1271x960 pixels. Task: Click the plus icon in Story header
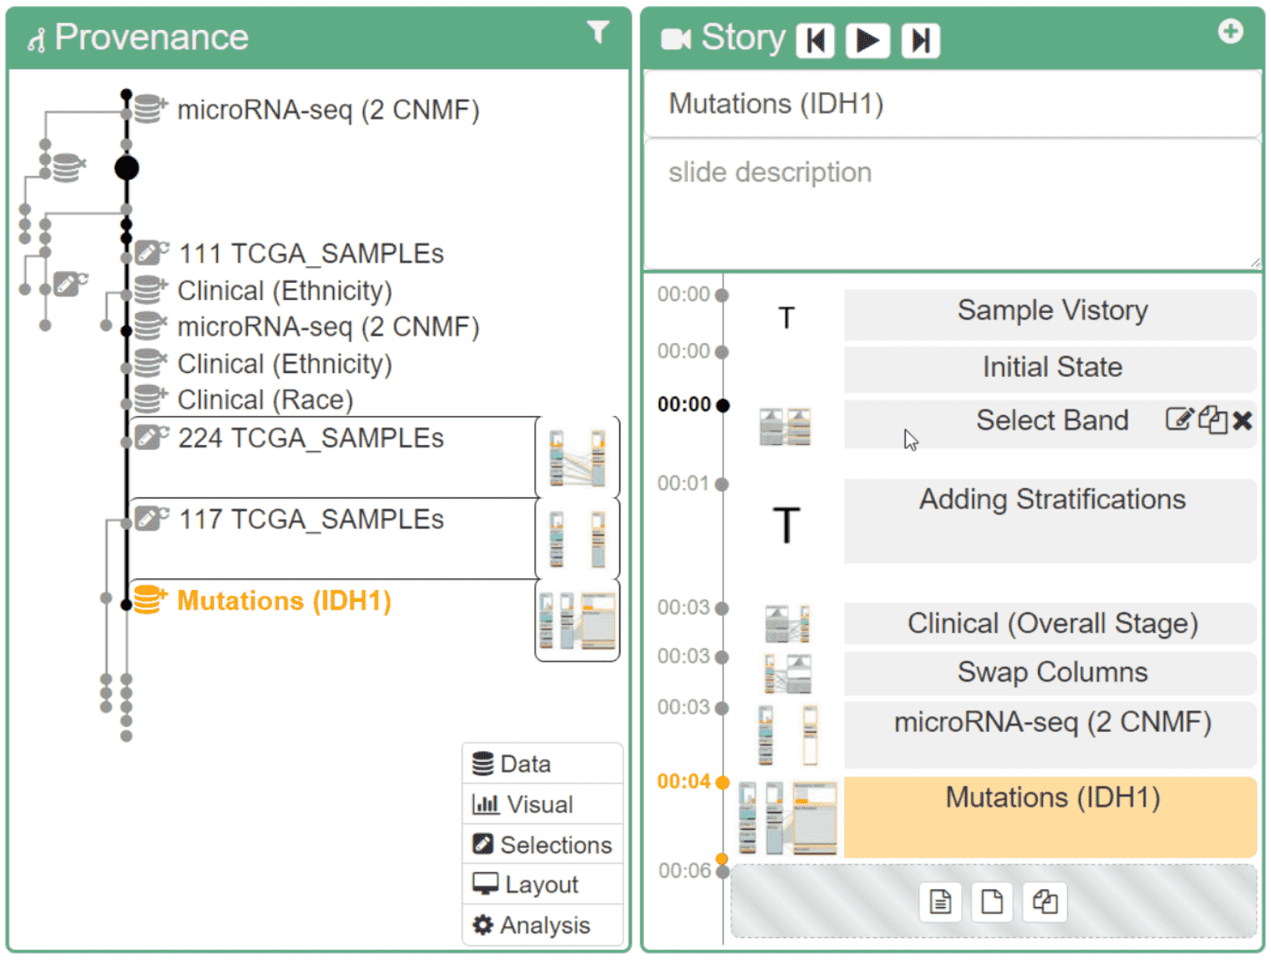tap(1230, 32)
